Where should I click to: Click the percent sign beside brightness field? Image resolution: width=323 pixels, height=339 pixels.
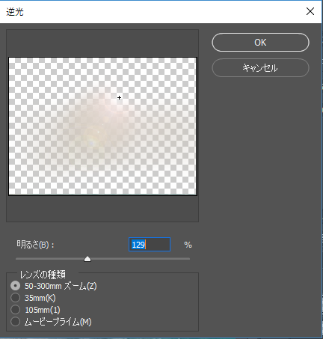pos(188,245)
